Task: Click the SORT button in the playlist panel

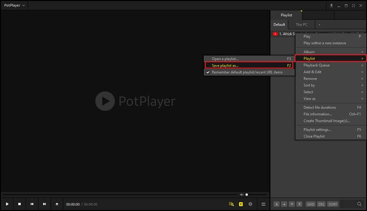Action: tap(333, 204)
